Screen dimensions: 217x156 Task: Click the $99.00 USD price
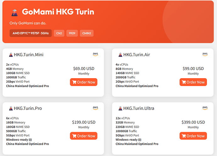(193, 68)
